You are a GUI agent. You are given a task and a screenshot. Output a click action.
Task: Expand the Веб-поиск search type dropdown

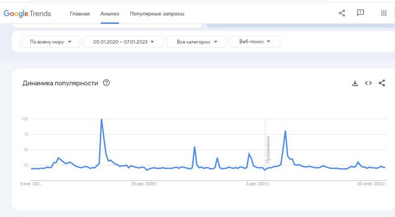coord(254,42)
